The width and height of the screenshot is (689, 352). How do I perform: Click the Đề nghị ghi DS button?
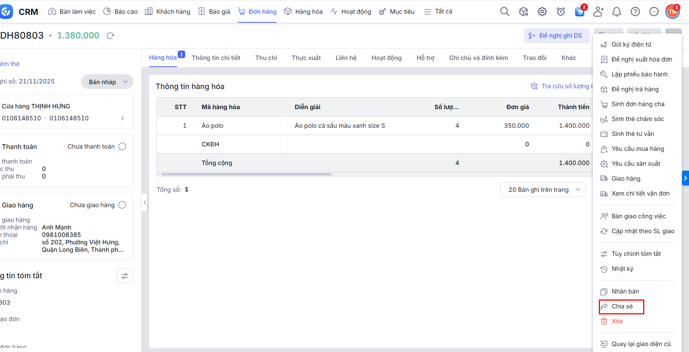click(x=556, y=36)
